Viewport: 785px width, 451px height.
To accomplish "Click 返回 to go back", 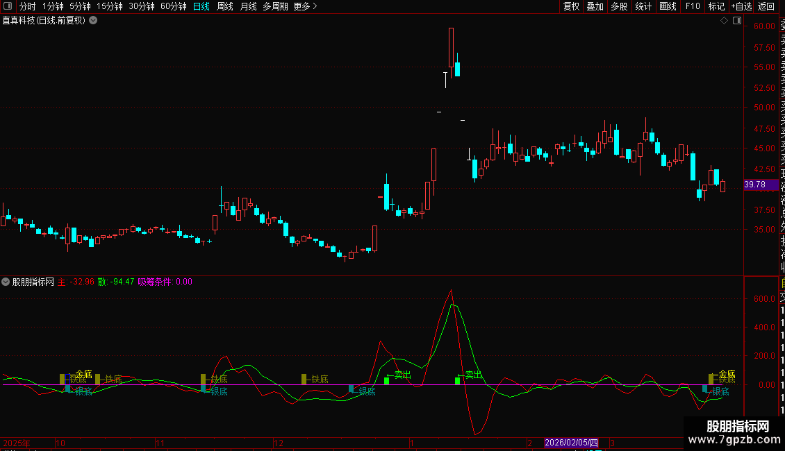I will [x=766, y=6].
